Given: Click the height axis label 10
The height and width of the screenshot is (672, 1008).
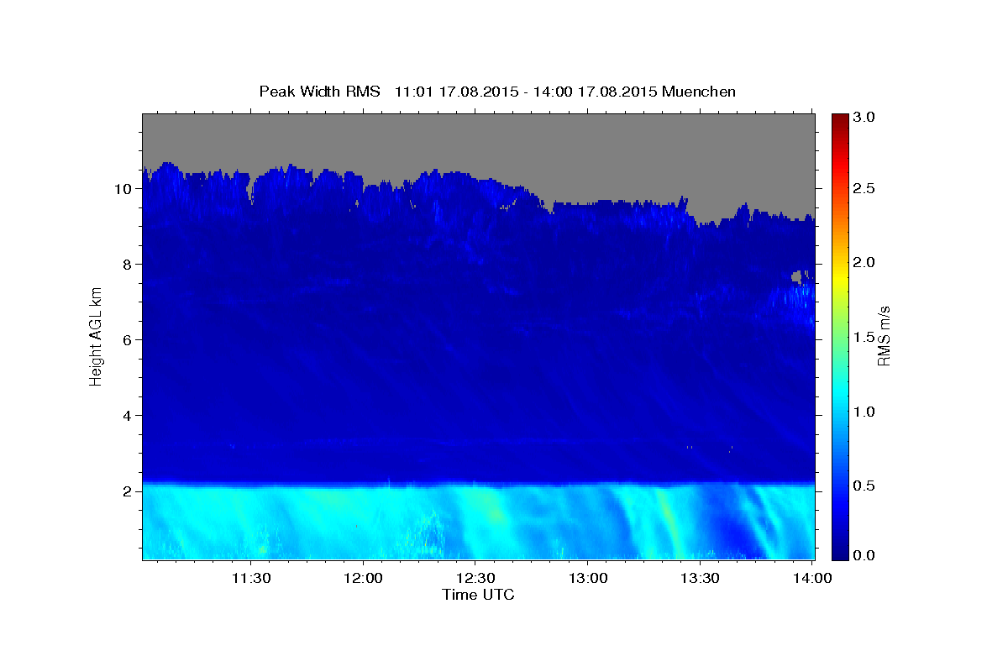Looking at the screenshot, I should click(124, 189).
